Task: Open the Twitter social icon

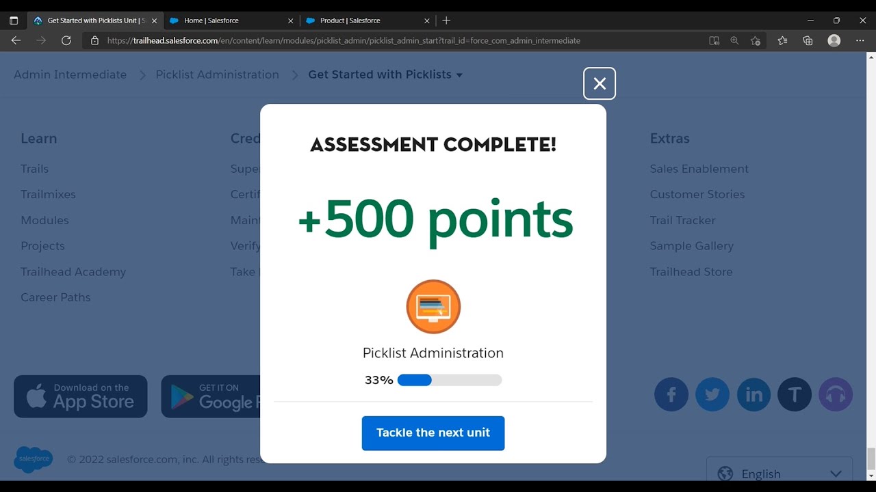Action: point(712,394)
